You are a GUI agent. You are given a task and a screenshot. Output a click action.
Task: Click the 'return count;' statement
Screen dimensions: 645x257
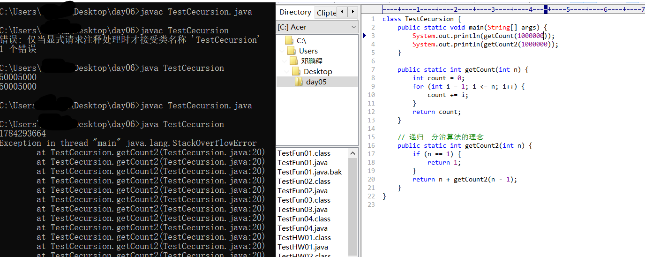[x=436, y=112]
